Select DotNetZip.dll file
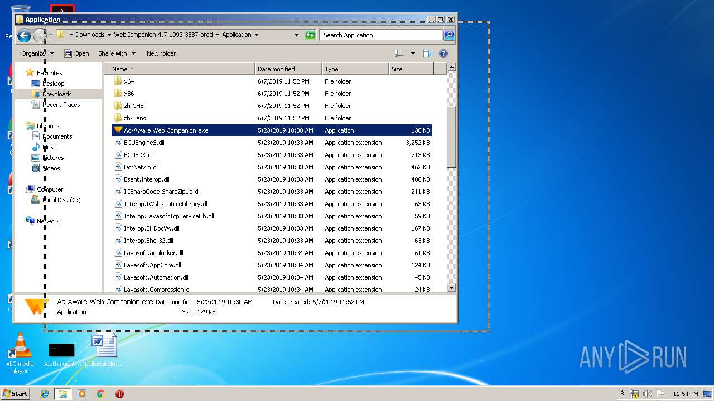This screenshot has width=714, height=401. 272,167
